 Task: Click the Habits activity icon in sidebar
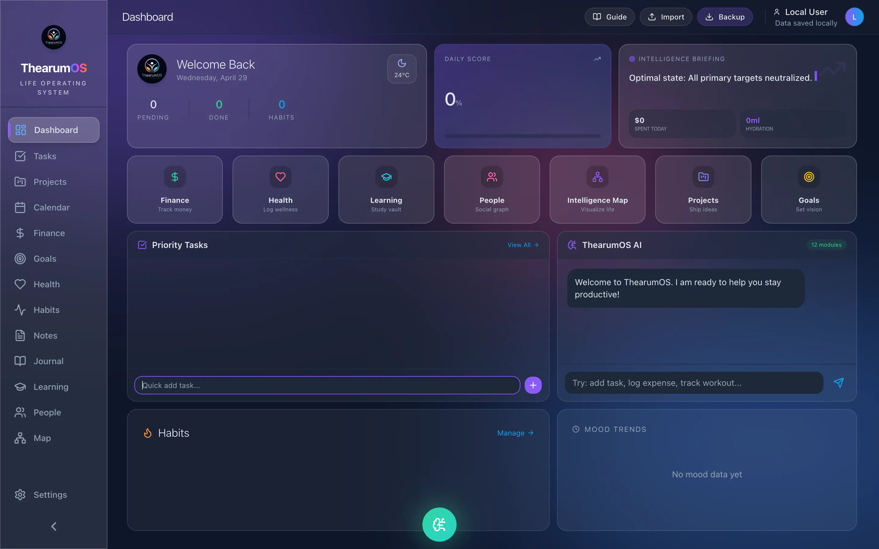point(20,310)
